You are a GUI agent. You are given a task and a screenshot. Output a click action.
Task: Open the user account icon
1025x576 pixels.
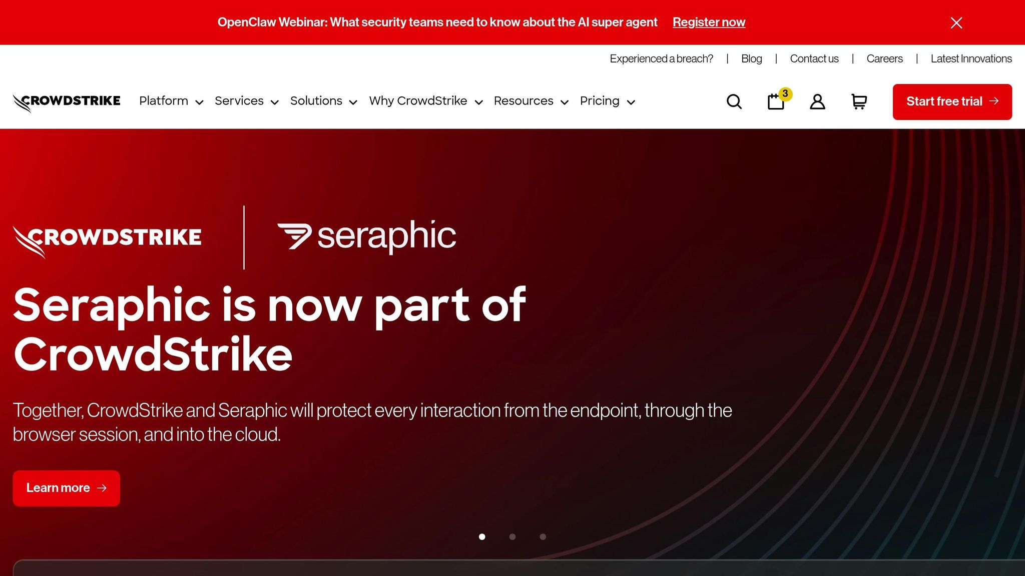(817, 101)
